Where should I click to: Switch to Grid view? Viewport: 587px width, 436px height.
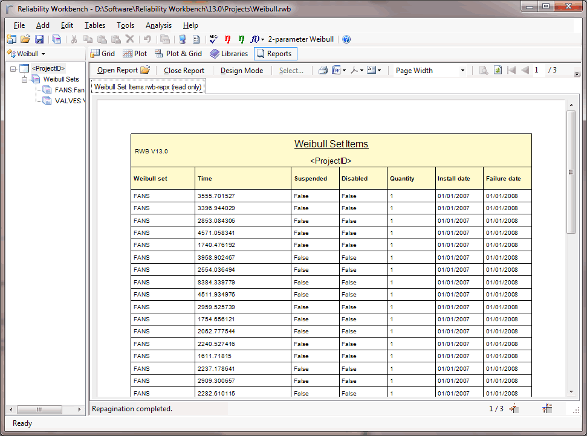[102, 54]
